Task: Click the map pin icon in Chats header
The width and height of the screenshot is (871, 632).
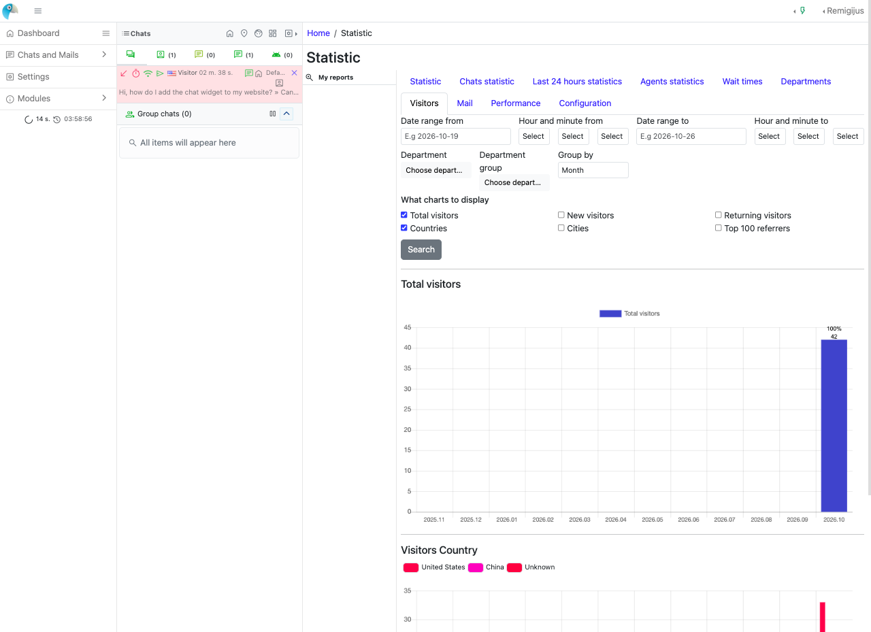Action: 244,33
